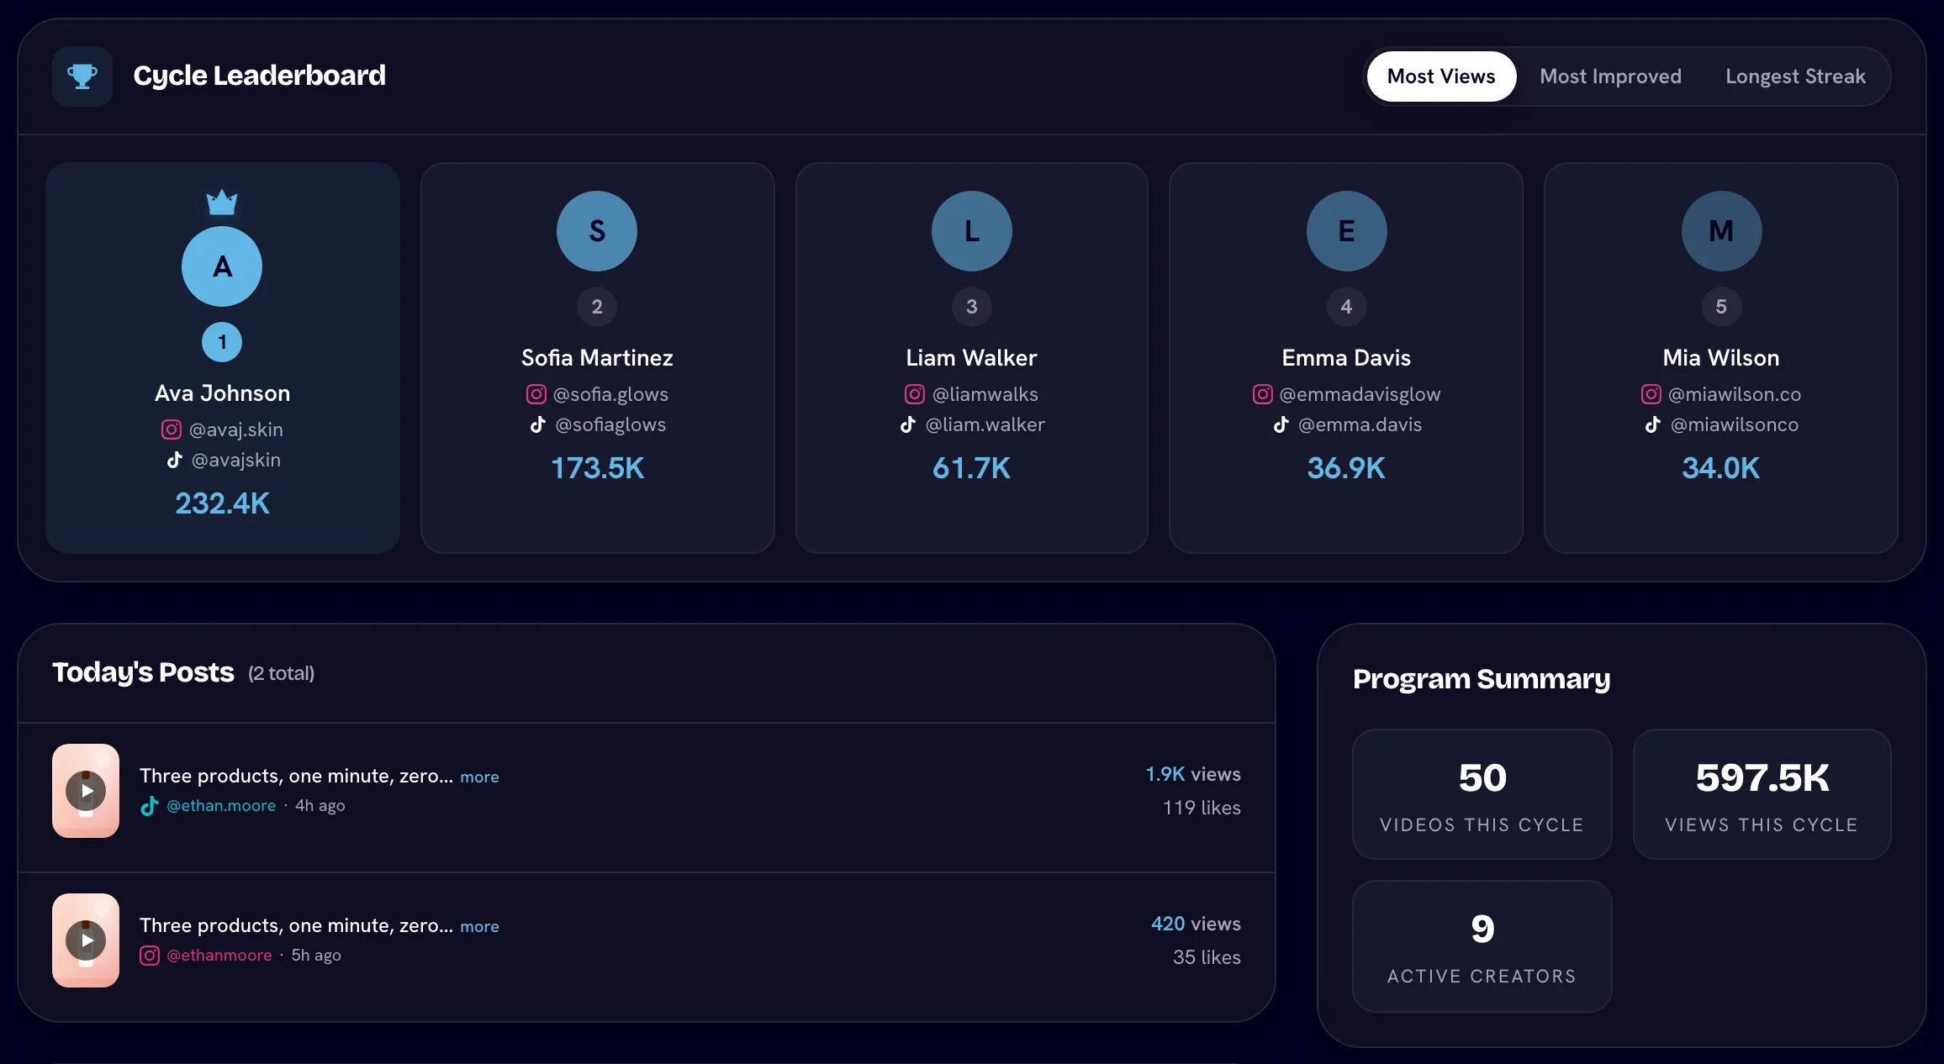Screen dimensions: 1944x1064
Task: Open the @avaj.skin Instagram handle
Action: tap(236, 429)
